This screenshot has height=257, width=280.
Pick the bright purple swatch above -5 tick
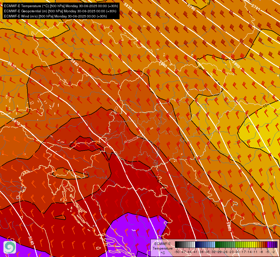tap(268, 244)
